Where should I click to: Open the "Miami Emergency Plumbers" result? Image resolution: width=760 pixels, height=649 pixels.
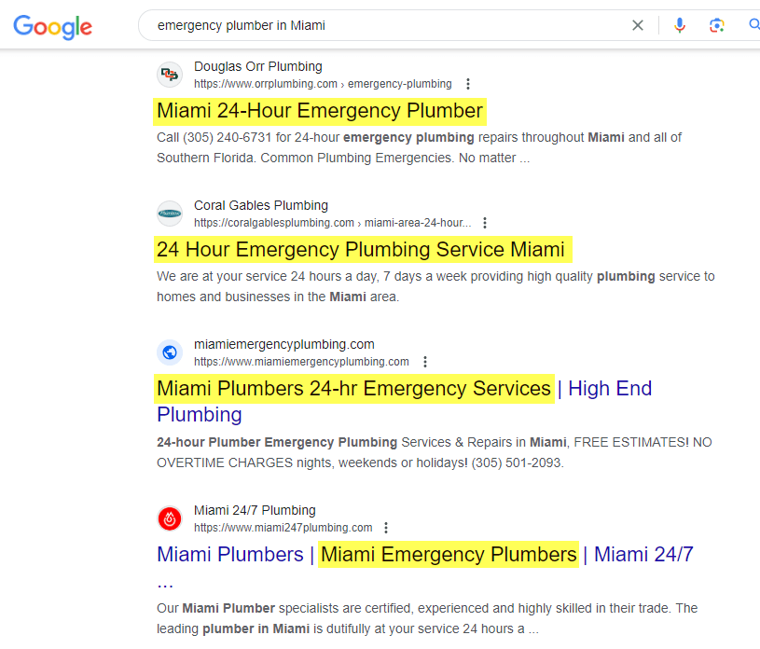pyautogui.click(x=449, y=554)
